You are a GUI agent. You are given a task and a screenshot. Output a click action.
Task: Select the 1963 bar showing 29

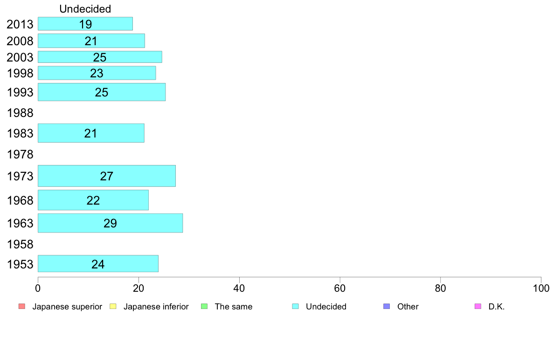click(x=110, y=223)
